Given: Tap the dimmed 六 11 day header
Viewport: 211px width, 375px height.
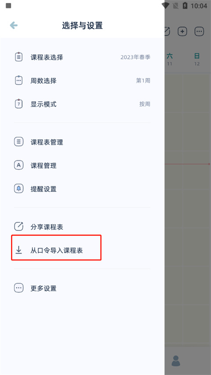Looking at the screenshot, I should coord(170,59).
